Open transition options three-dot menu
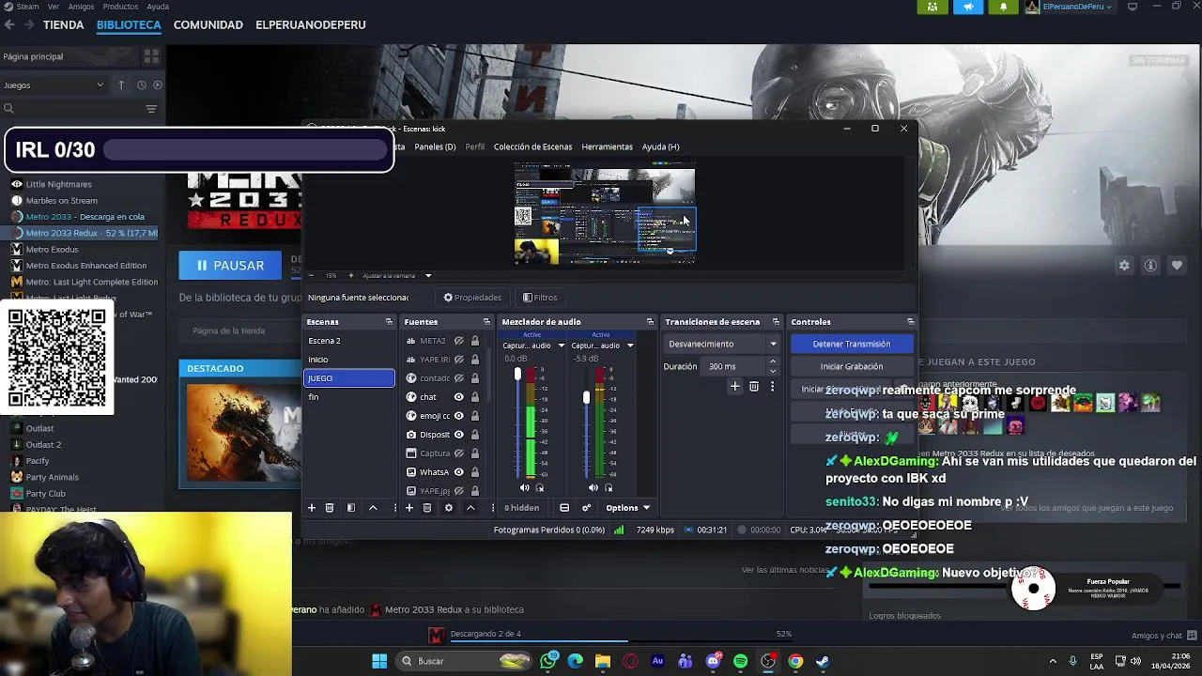The width and height of the screenshot is (1202, 676). pyautogui.click(x=772, y=386)
